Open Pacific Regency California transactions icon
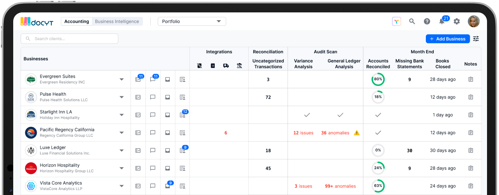Viewport: 499px width, 195px height. [x=138, y=133]
